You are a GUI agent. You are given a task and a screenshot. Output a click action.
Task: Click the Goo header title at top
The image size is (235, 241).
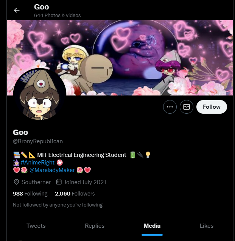point(42,7)
